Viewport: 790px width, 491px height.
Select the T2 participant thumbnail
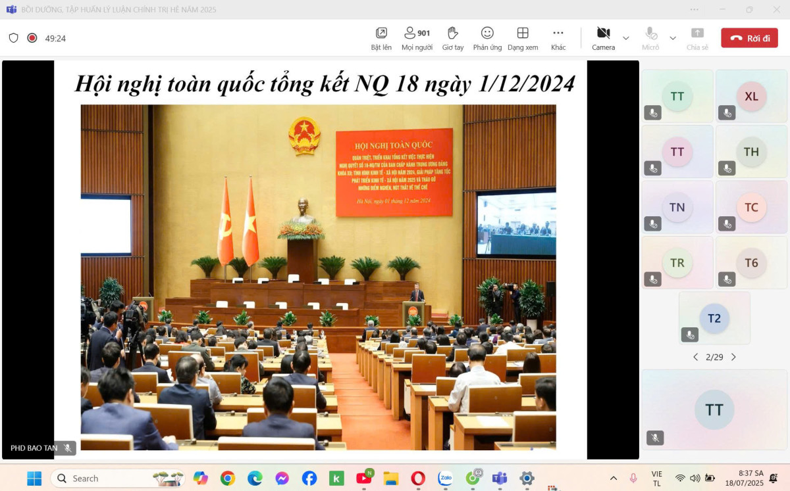tap(714, 318)
